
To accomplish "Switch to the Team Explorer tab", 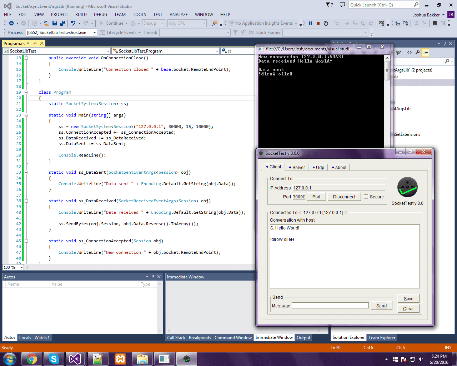I will click(x=382, y=338).
